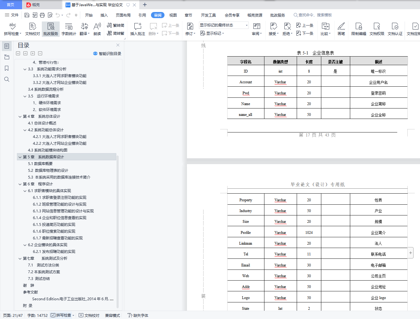
Task: Click 插入批注 to insert a comment
Action: (x=137, y=29)
